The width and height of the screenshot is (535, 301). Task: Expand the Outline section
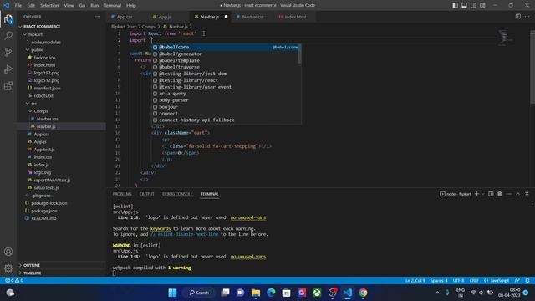coord(32,265)
